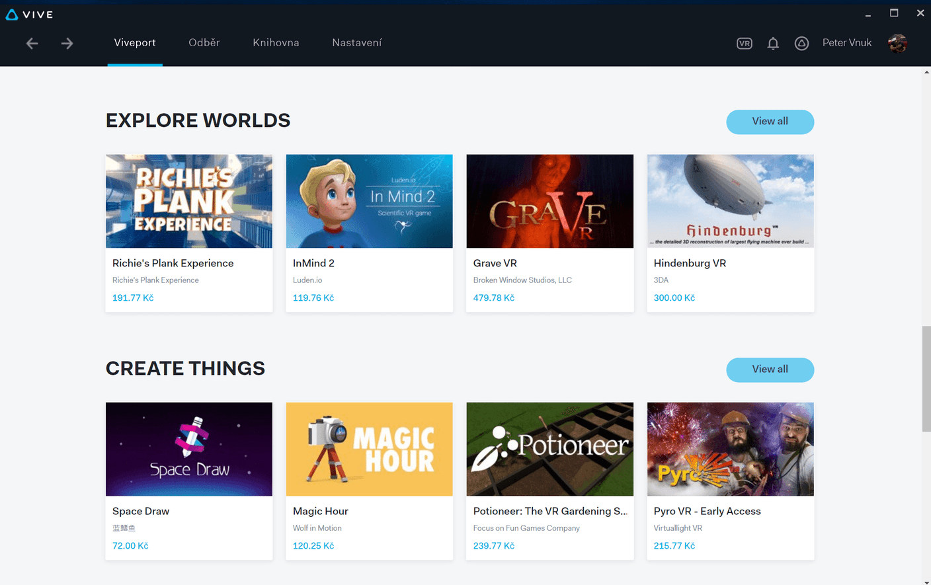The image size is (931, 585).
Task: Click the scrollbar up arrow
Action: (x=926, y=71)
